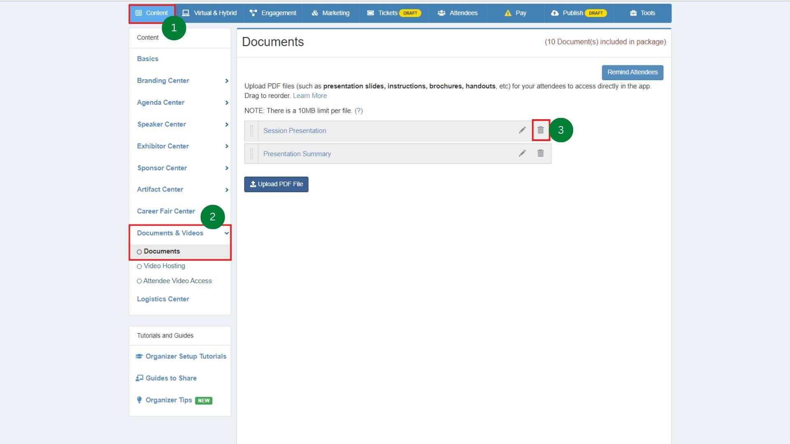The height and width of the screenshot is (444, 790).
Task: Select Attendee Video Access radio option
Action: click(139, 281)
